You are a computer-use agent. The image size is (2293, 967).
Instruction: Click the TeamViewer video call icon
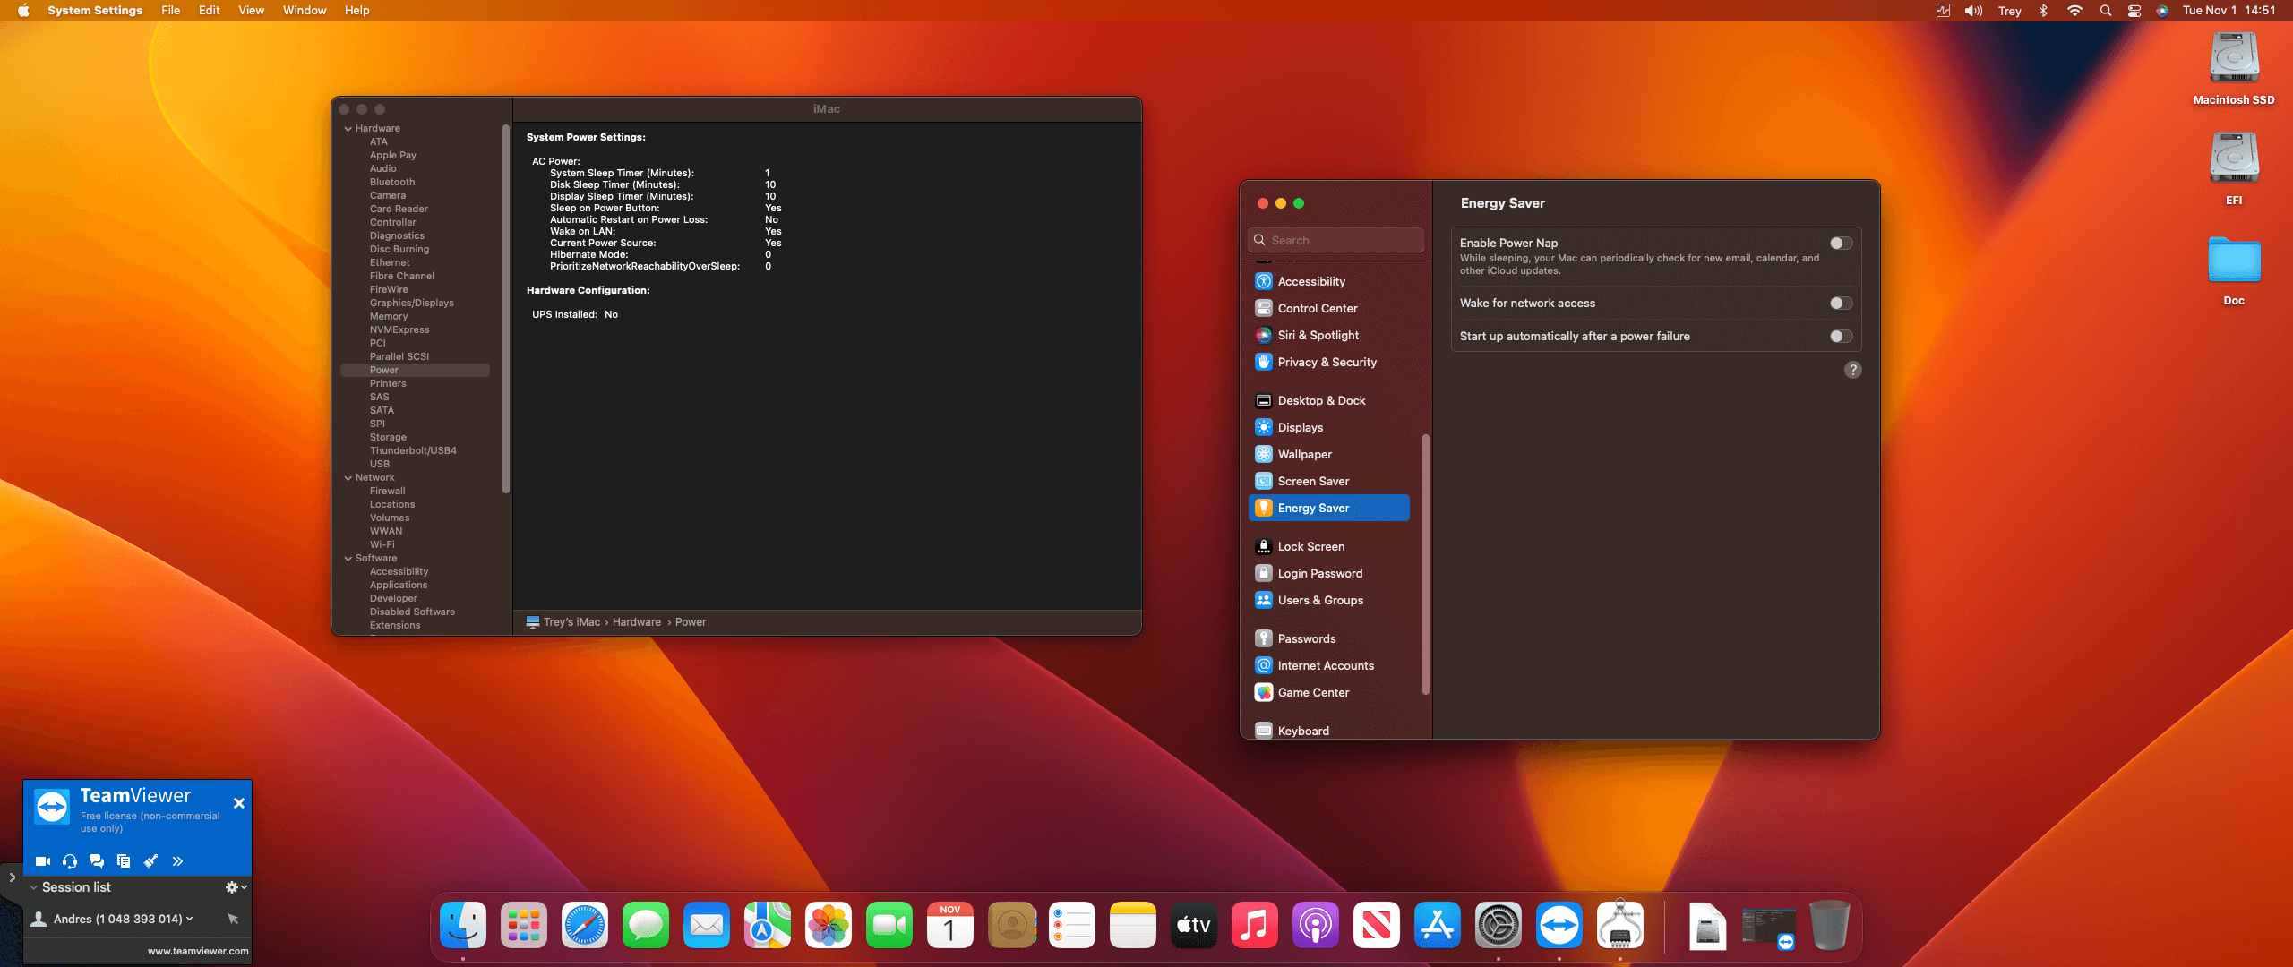coord(42,861)
